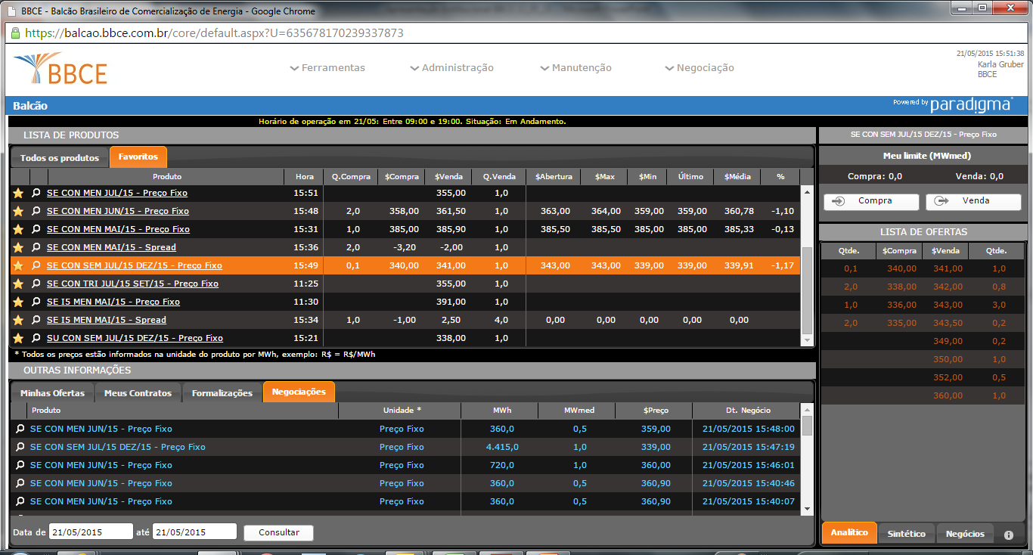Click magnifier icon for SE I5 MEN MAI/15 Preço Fixo

click(36, 302)
